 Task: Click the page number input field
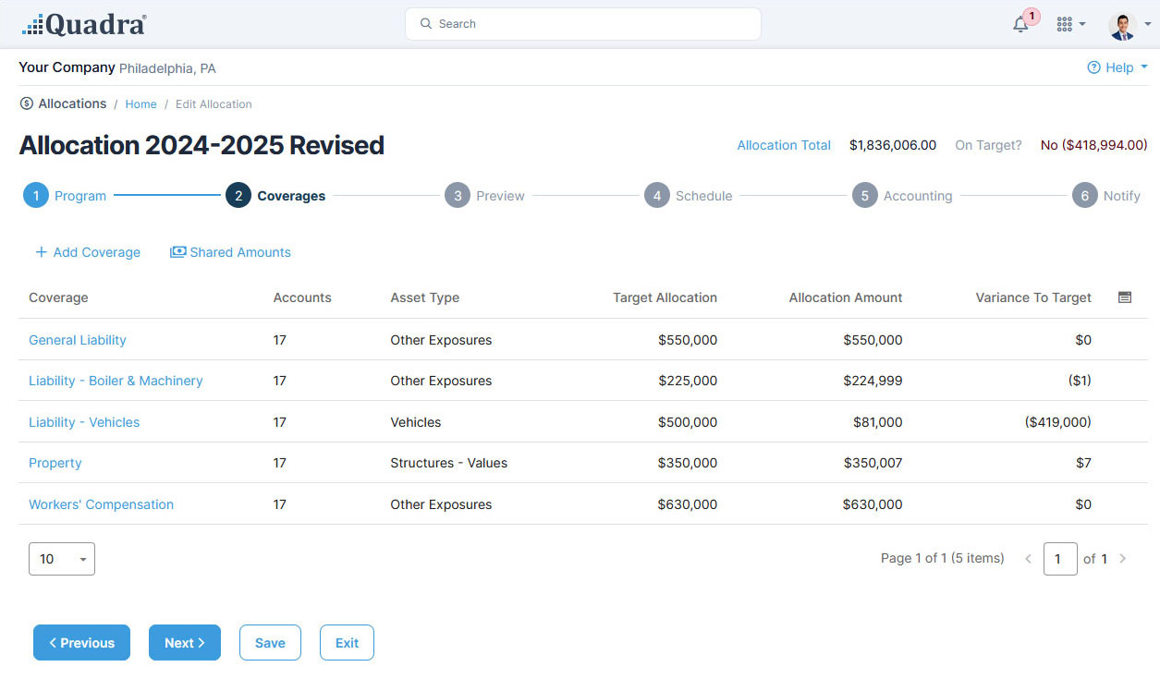pyautogui.click(x=1060, y=559)
